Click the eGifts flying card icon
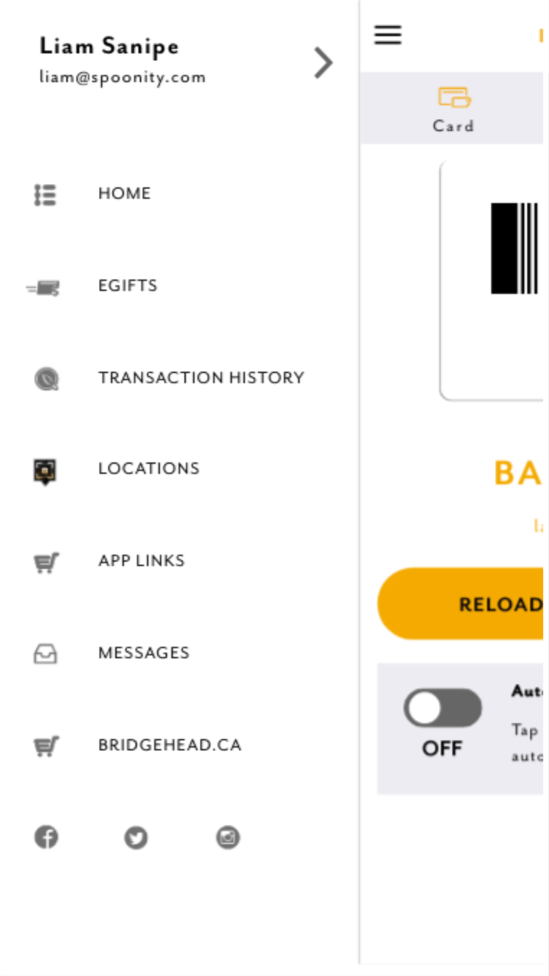Image resolution: width=549 pixels, height=976 pixels. tap(43, 287)
